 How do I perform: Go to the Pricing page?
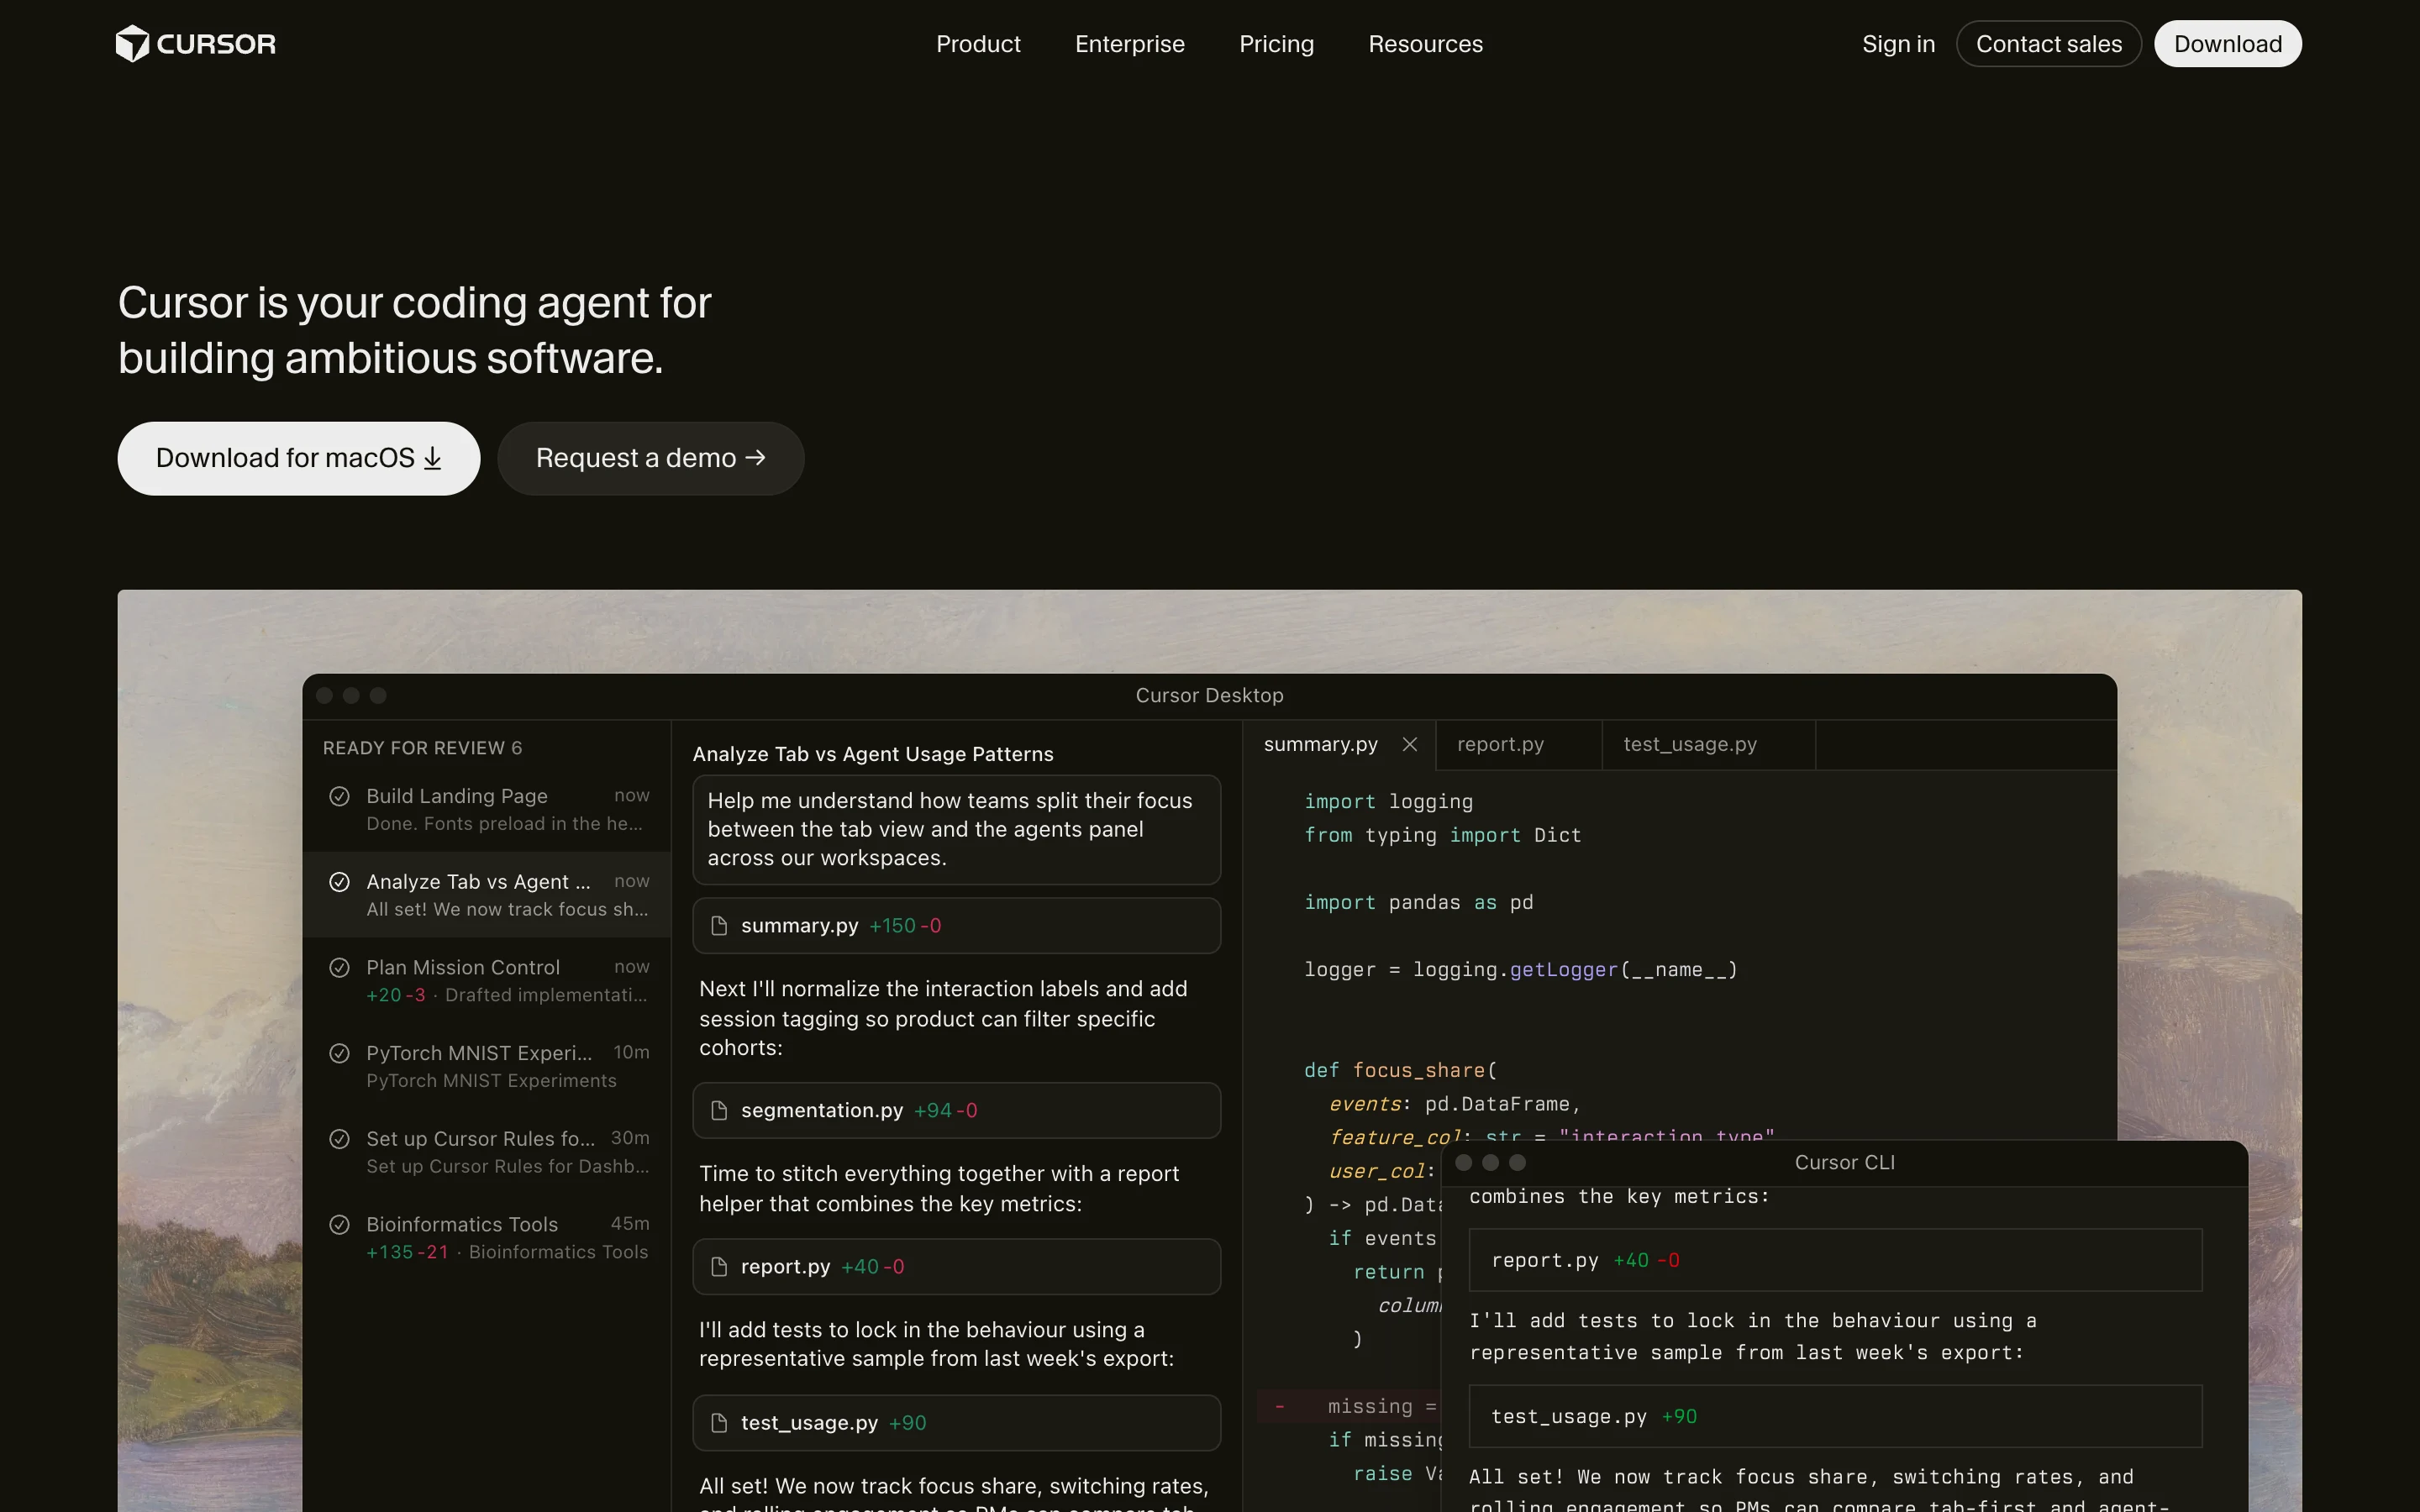point(1276,44)
